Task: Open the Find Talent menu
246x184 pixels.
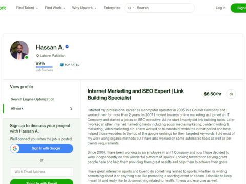Action: tap(27, 8)
